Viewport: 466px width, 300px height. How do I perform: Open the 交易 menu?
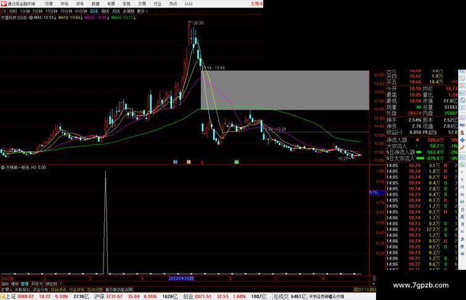[x=142, y=4]
